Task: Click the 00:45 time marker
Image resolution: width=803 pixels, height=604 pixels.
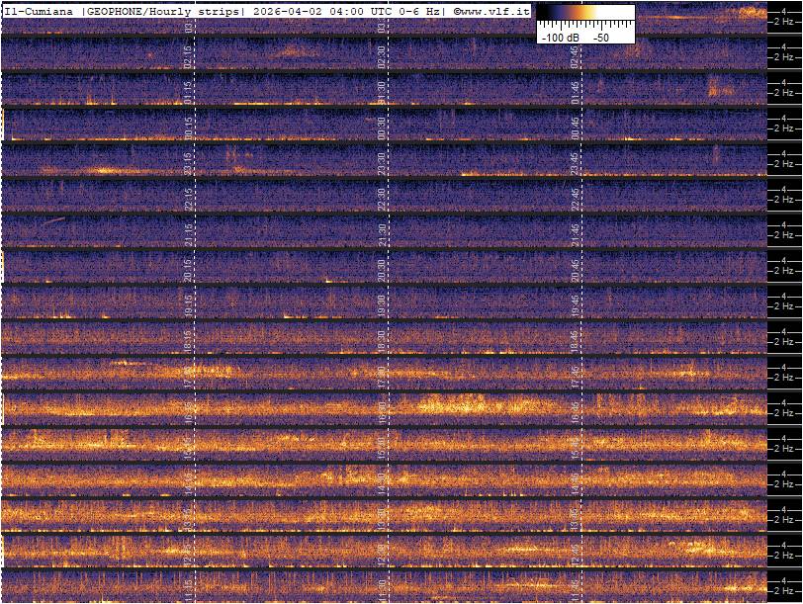Action: 575,129
